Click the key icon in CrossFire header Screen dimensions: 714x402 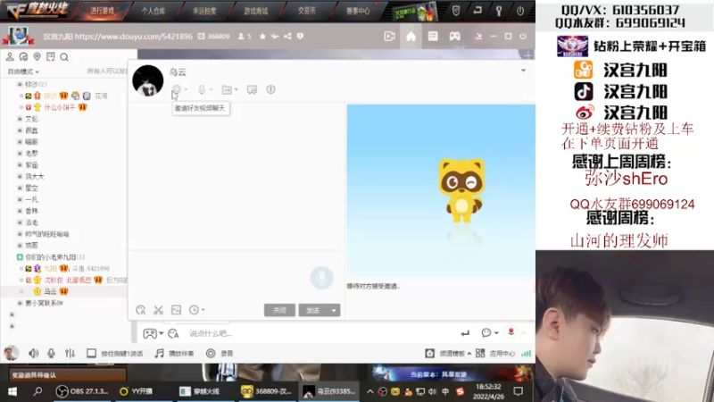[499, 11]
